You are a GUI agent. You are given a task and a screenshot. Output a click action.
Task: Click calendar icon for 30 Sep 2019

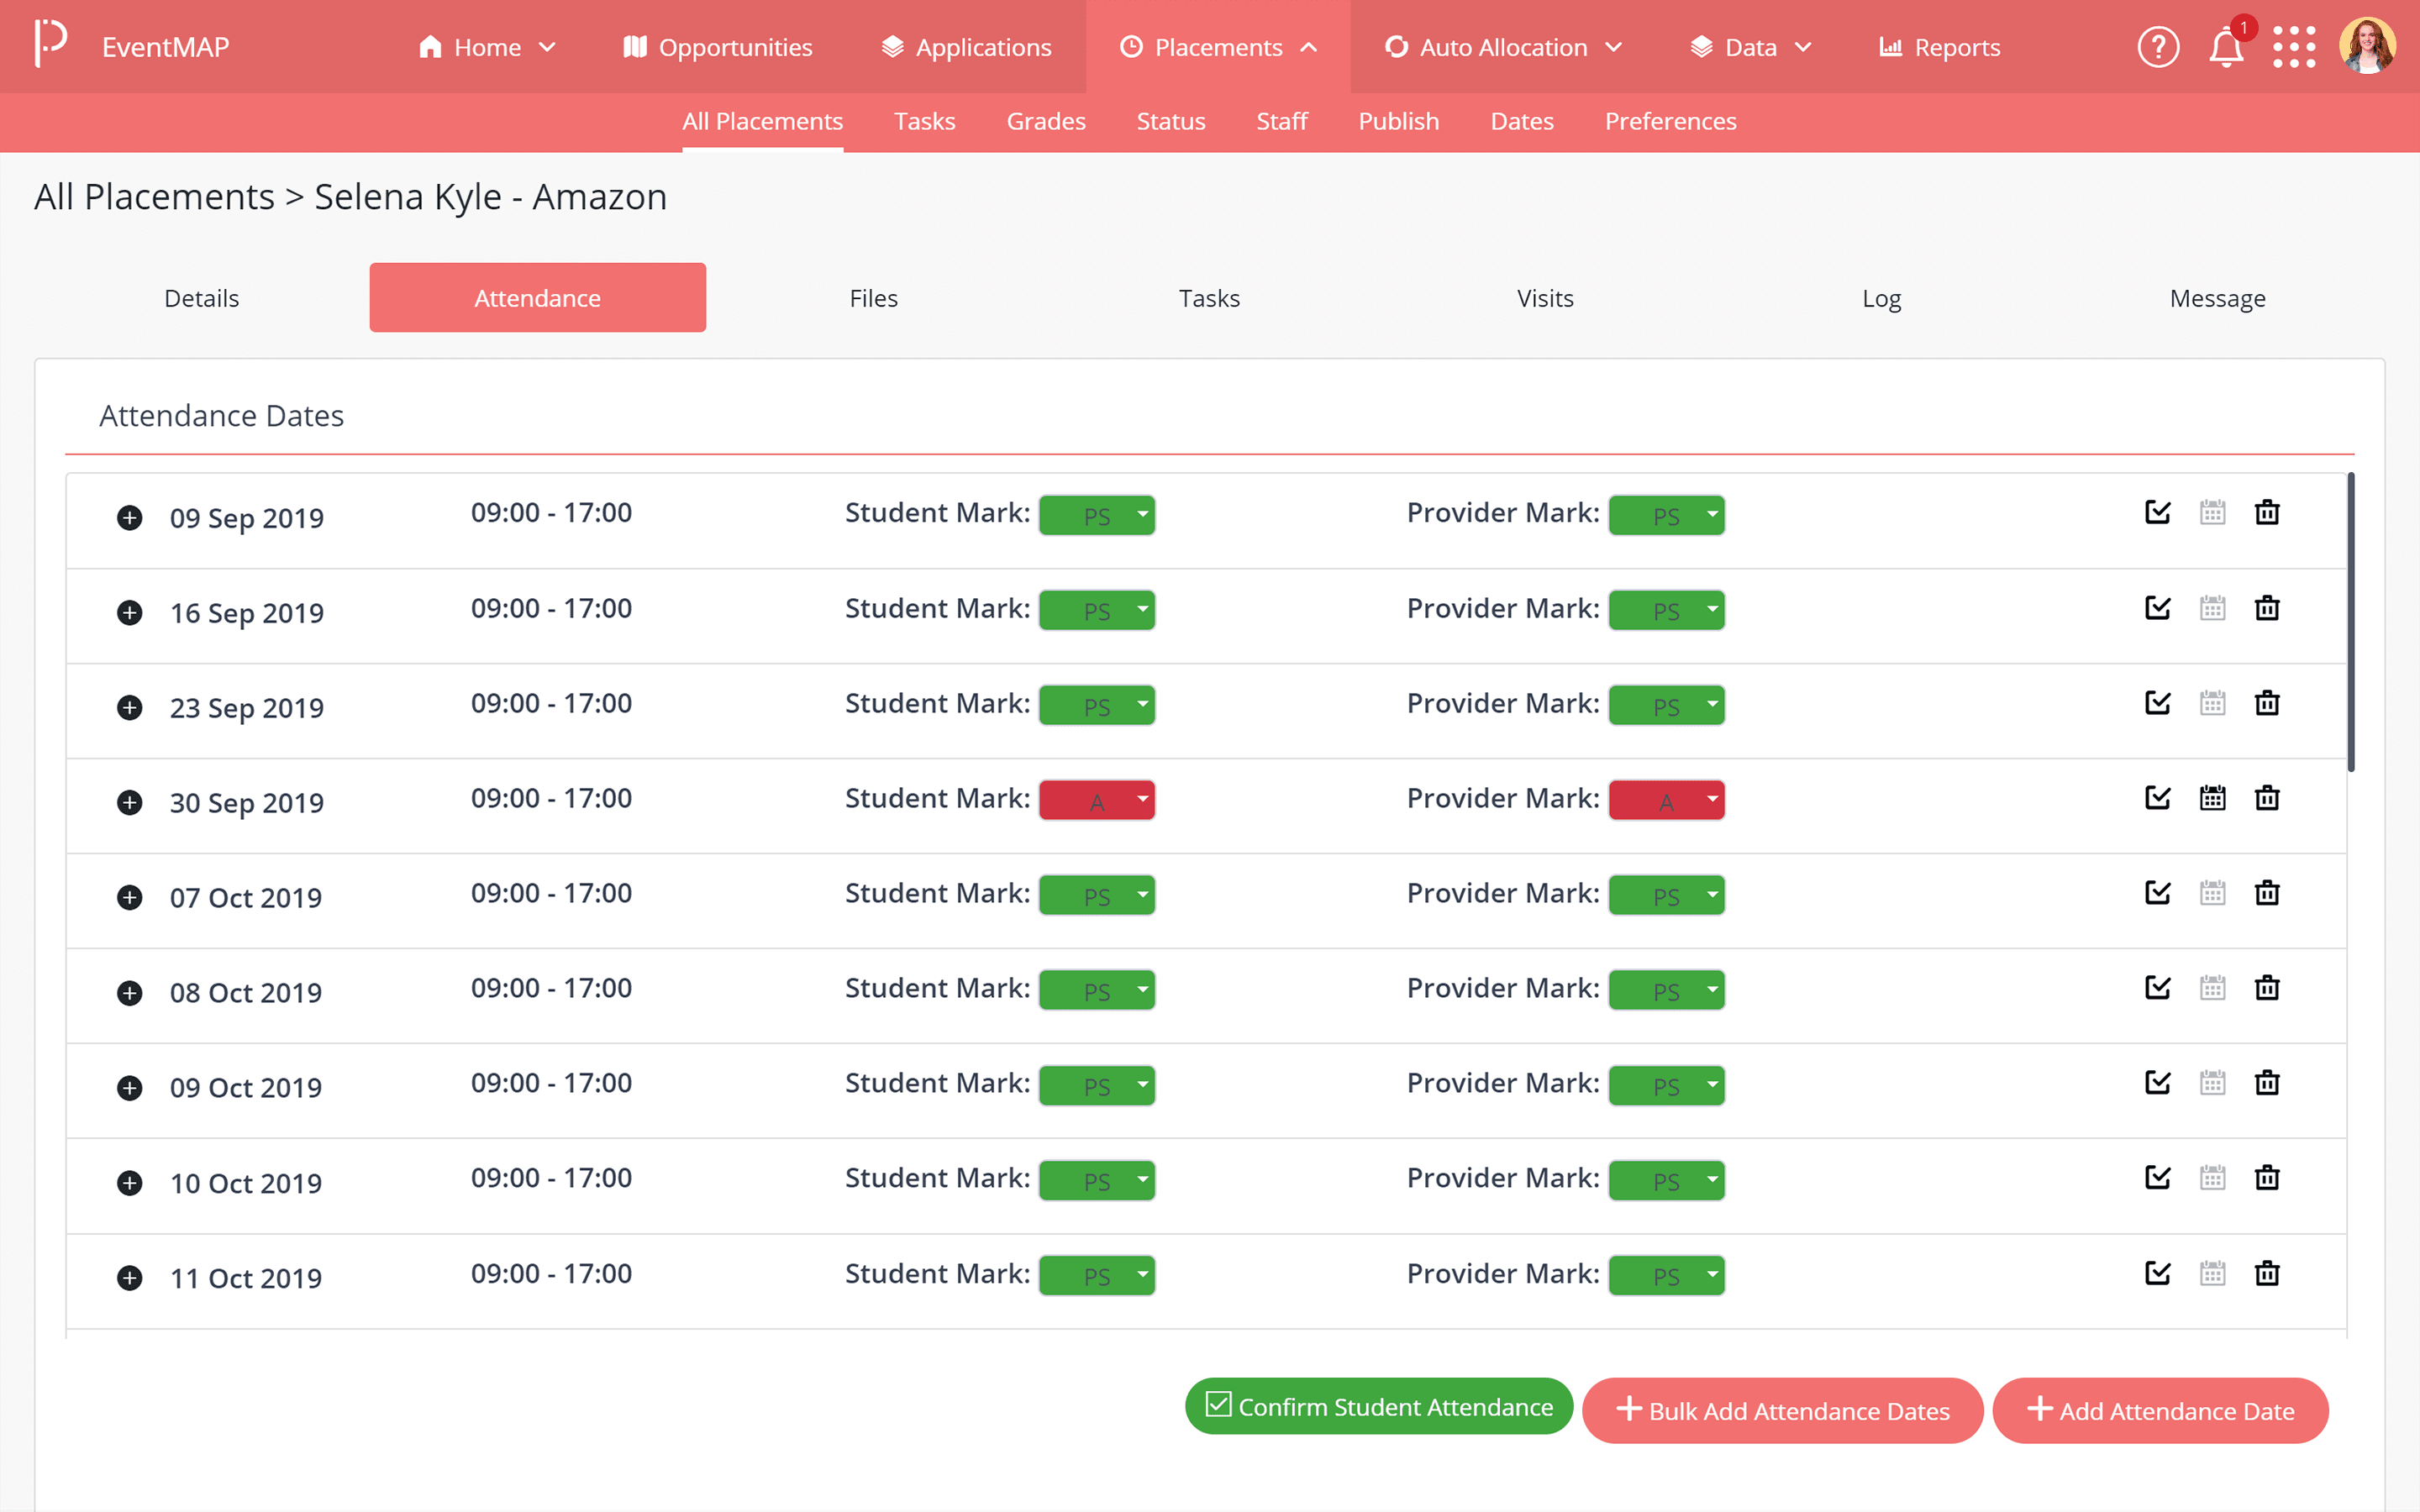click(x=2212, y=798)
